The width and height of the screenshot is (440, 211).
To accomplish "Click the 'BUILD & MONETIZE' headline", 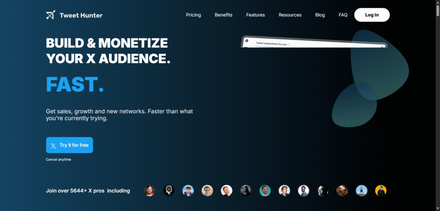I will (107, 43).
